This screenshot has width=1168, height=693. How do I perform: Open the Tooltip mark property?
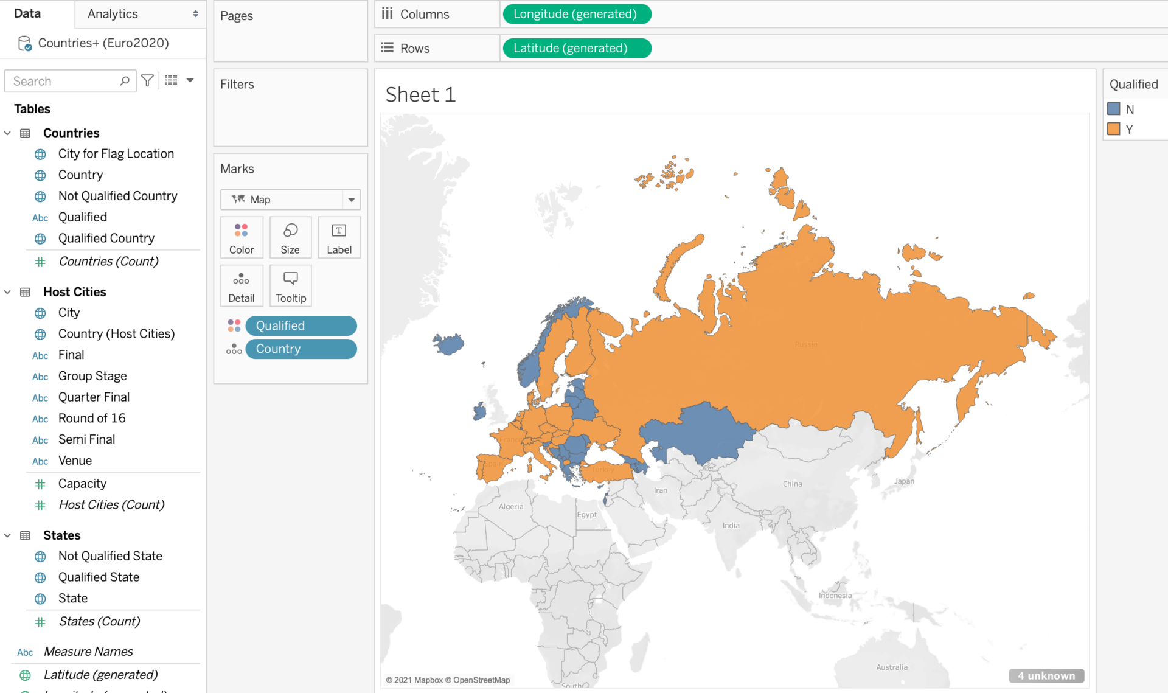point(290,285)
